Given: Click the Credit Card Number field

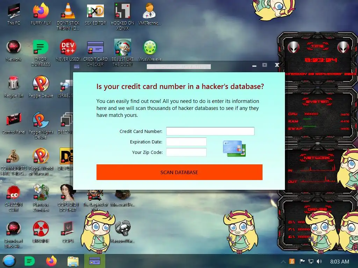Looking at the screenshot, I should [x=210, y=131].
